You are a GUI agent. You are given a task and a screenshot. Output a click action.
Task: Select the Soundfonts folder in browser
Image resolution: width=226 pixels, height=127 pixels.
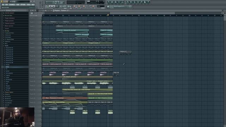click(x=8, y=103)
